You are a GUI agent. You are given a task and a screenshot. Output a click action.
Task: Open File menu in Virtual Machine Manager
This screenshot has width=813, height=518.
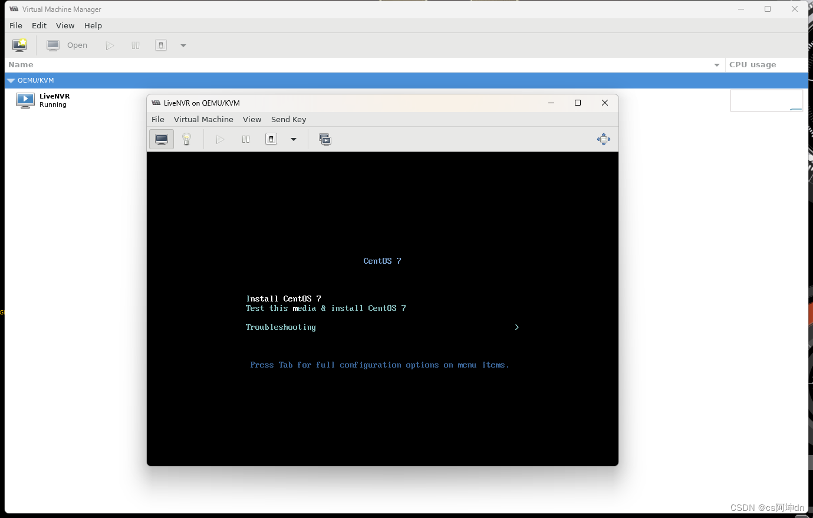pyautogui.click(x=16, y=25)
